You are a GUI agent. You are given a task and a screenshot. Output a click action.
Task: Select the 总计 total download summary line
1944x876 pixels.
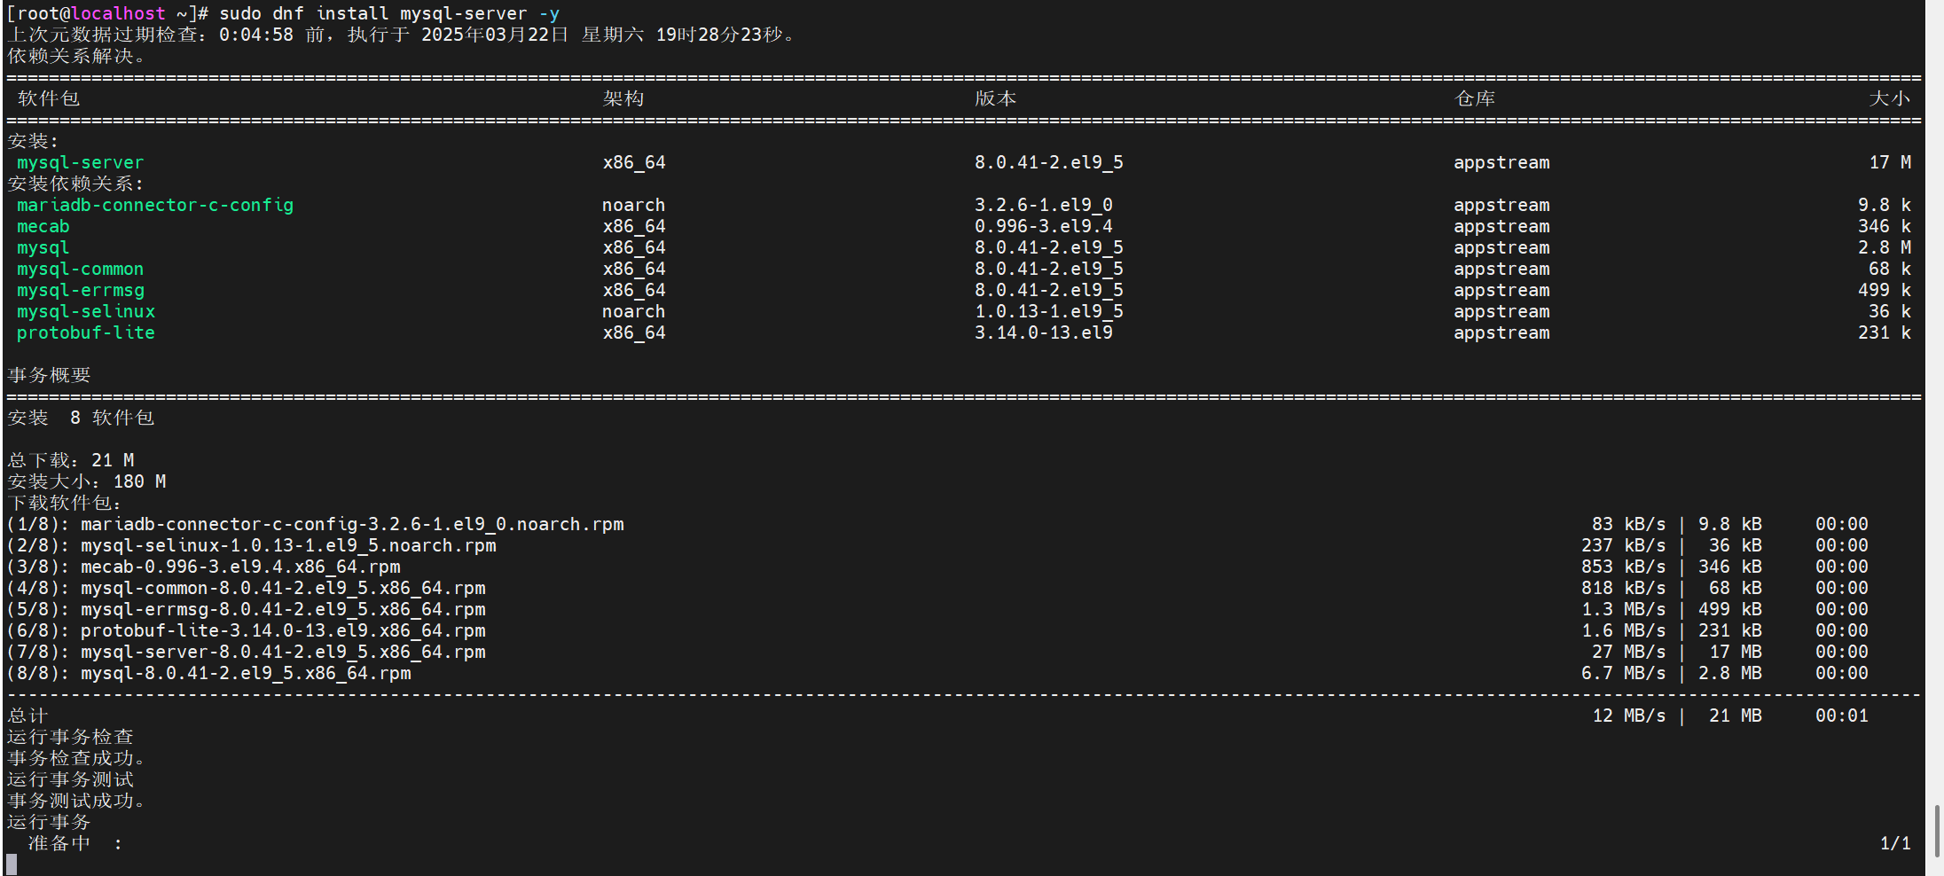[27, 715]
